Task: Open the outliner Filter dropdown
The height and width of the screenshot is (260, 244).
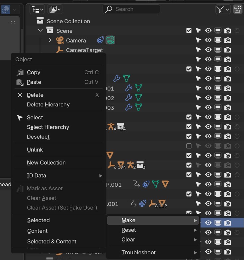Action: (x=223, y=9)
